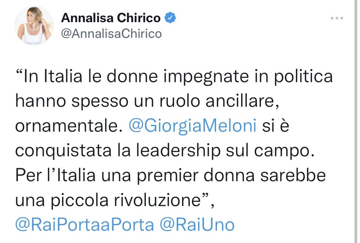Click the word 'leadership' in the tweet
The height and width of the screenshot is (243, 360).
[178, 151]
